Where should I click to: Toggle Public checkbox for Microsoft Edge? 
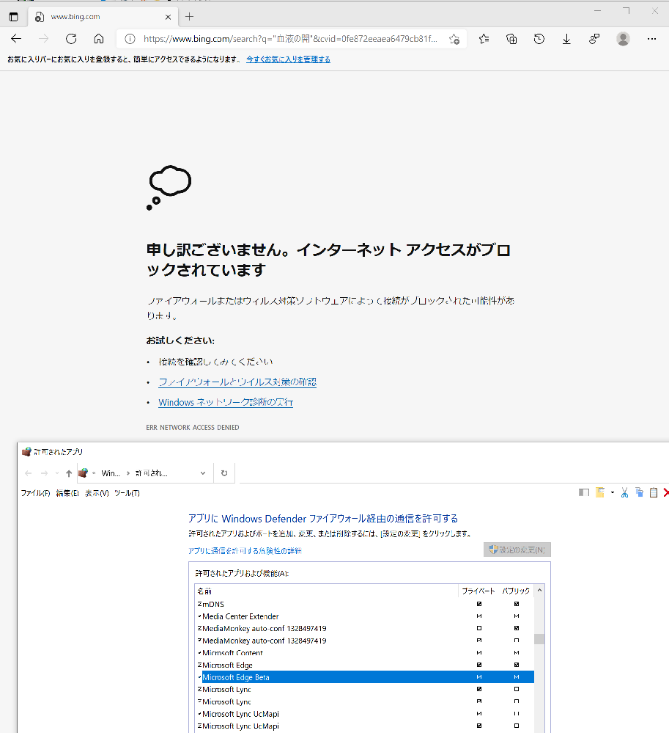point(517,665)
